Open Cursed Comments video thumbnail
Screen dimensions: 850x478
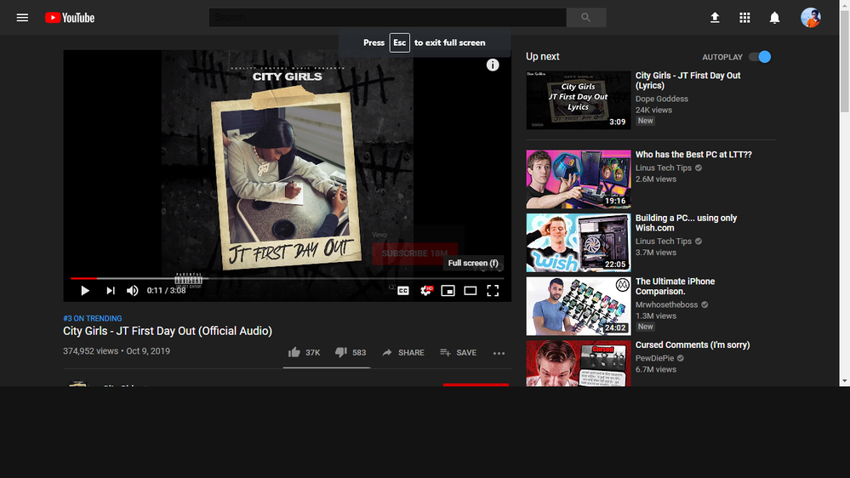(579, 363)
